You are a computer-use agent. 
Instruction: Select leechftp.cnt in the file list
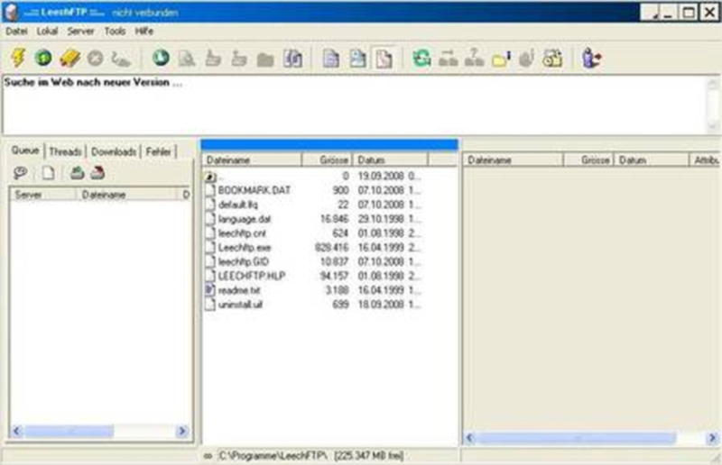click(242, 232)
